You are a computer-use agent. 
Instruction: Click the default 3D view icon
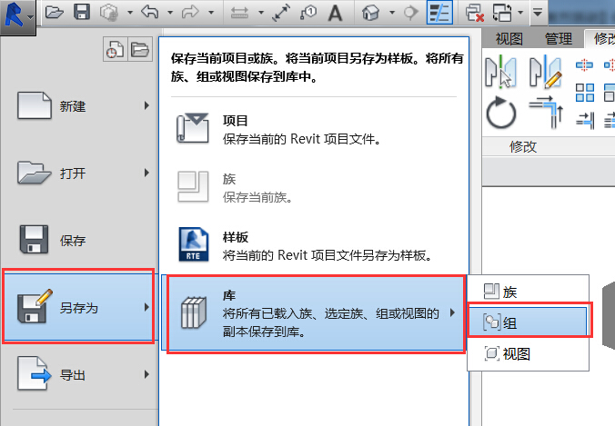(370, 13)
